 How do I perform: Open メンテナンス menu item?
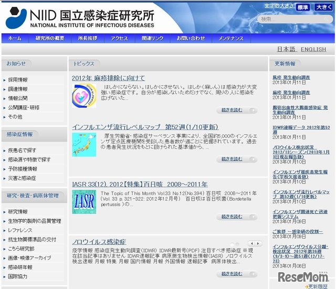click(x=231, y=38)
